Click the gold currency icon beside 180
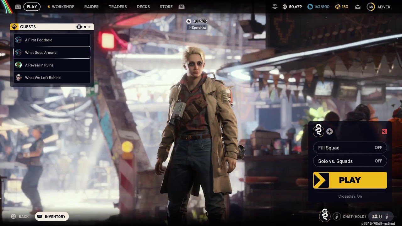This screenshot has height=226, width=402. [x=338, y=7]
